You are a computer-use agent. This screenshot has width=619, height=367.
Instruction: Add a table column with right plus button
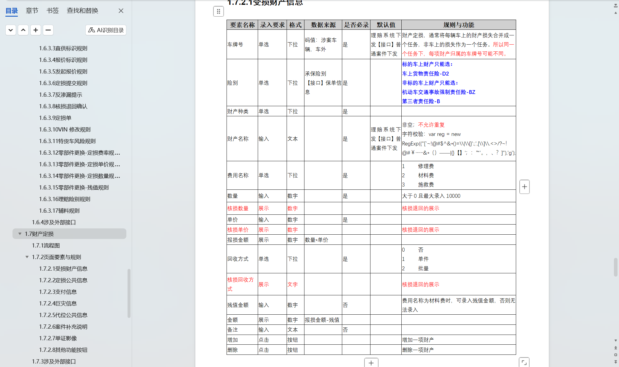coord(524,187)
